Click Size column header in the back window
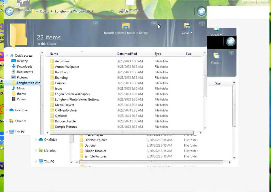 [x=218, y=83]
